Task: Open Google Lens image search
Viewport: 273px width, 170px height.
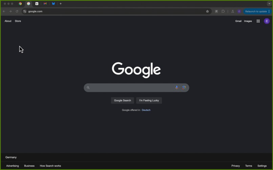Action: tap(184, 88)
